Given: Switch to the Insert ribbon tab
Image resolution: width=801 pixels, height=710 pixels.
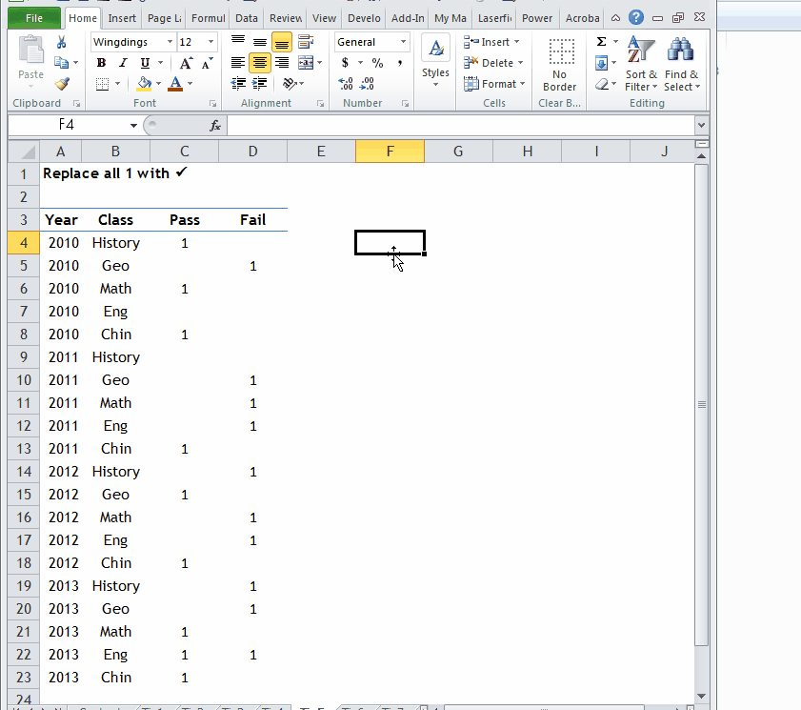Looking at the screenshot, I should [122, 18].
